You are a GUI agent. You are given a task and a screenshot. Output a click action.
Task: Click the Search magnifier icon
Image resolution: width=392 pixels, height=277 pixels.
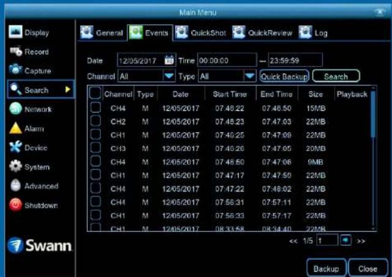(16, 89)
